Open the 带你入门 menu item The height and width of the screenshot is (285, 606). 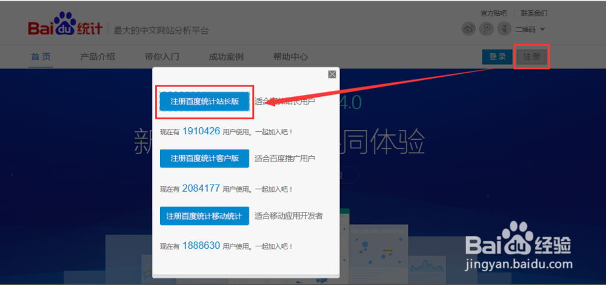click(x=162, y=57)
